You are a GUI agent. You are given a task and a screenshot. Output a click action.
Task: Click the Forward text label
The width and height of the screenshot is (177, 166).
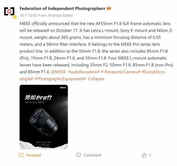pyautogui.click(x=33, y=155)
